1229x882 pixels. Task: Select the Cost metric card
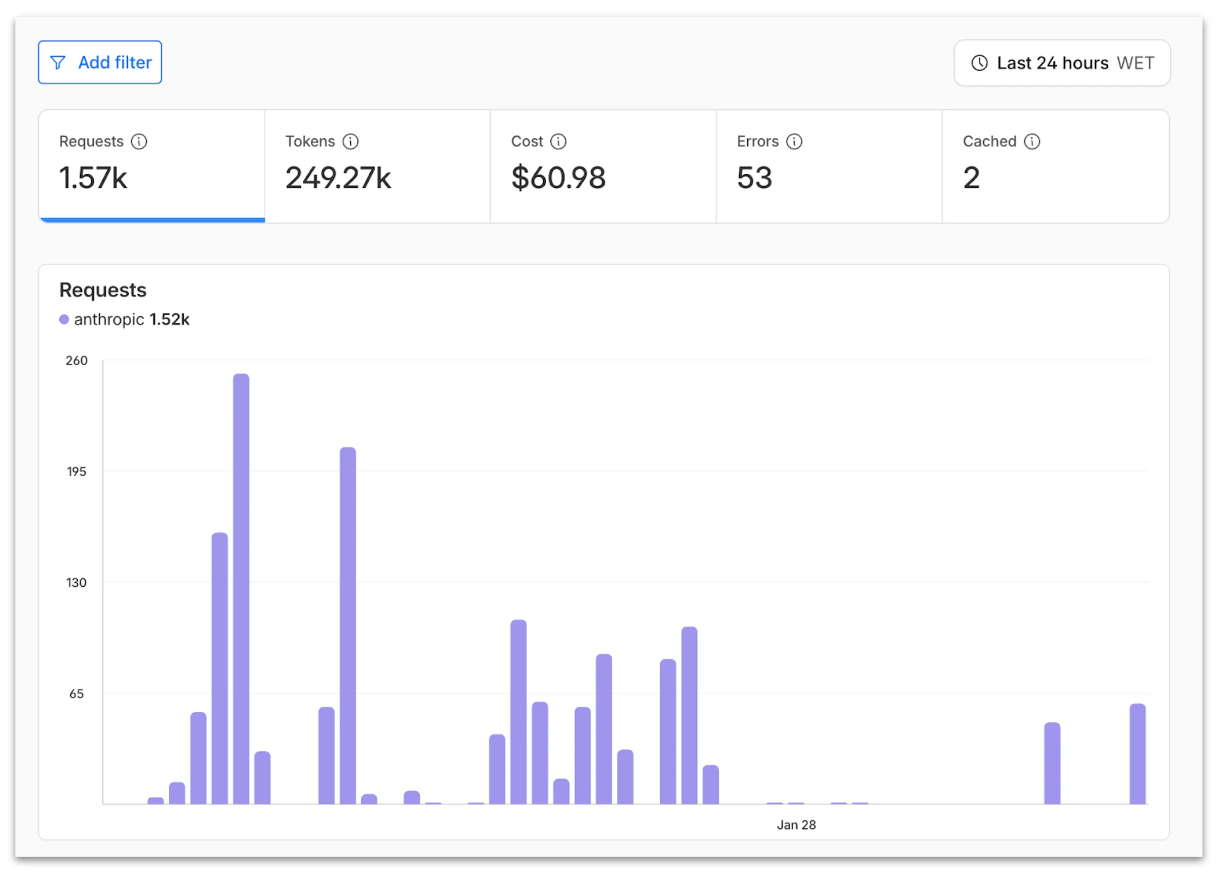(x=603, y=167)
